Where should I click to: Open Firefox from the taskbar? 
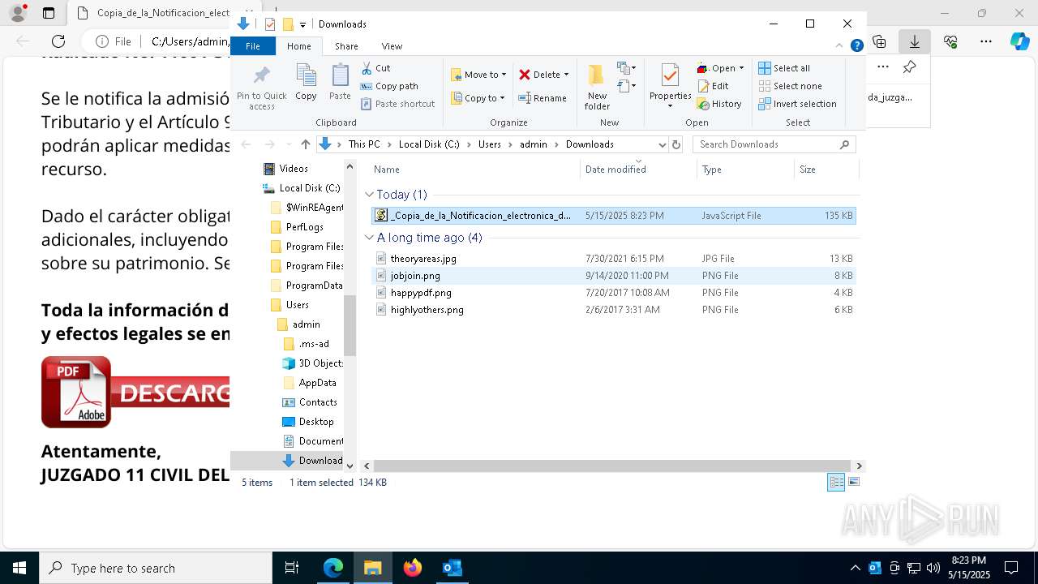coord(413,568)
